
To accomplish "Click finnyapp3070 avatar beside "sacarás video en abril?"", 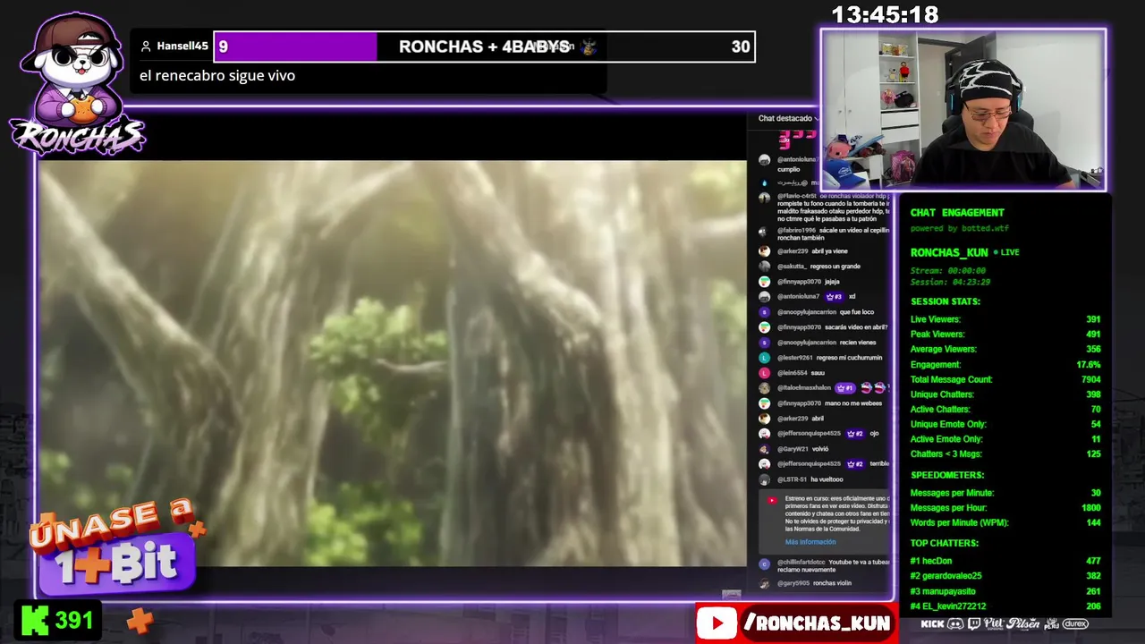I will point(764,327).
